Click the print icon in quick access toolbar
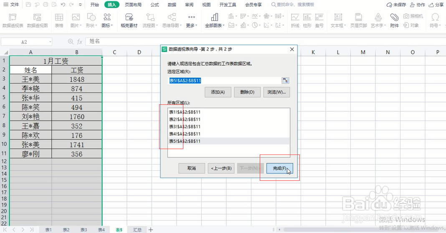The image size is (446, 233). pyautogui.click(x=46, y=5)
